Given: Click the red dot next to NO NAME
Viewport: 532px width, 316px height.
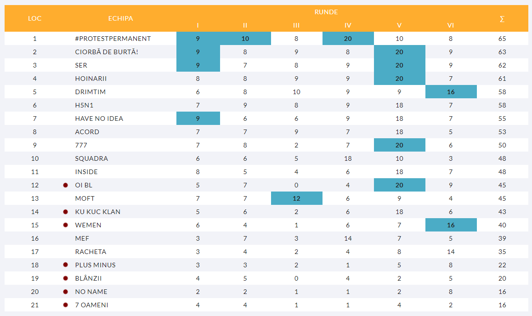Looking at the screenshot, I should click(65, 292).
